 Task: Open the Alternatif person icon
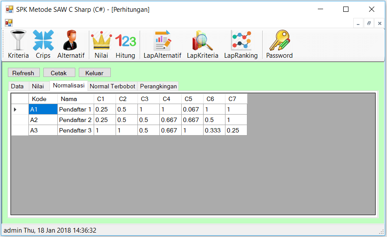click(x=70, y=41)
